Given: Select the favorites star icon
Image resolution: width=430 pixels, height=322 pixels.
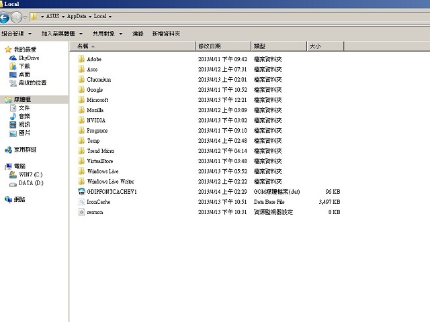Looking at the screenshot, I should coord(8,49).
